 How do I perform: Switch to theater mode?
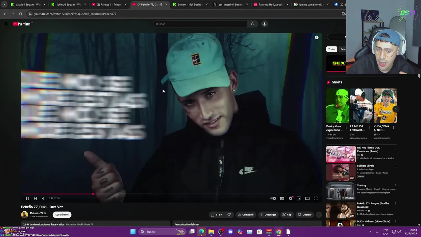coord(307,198)
